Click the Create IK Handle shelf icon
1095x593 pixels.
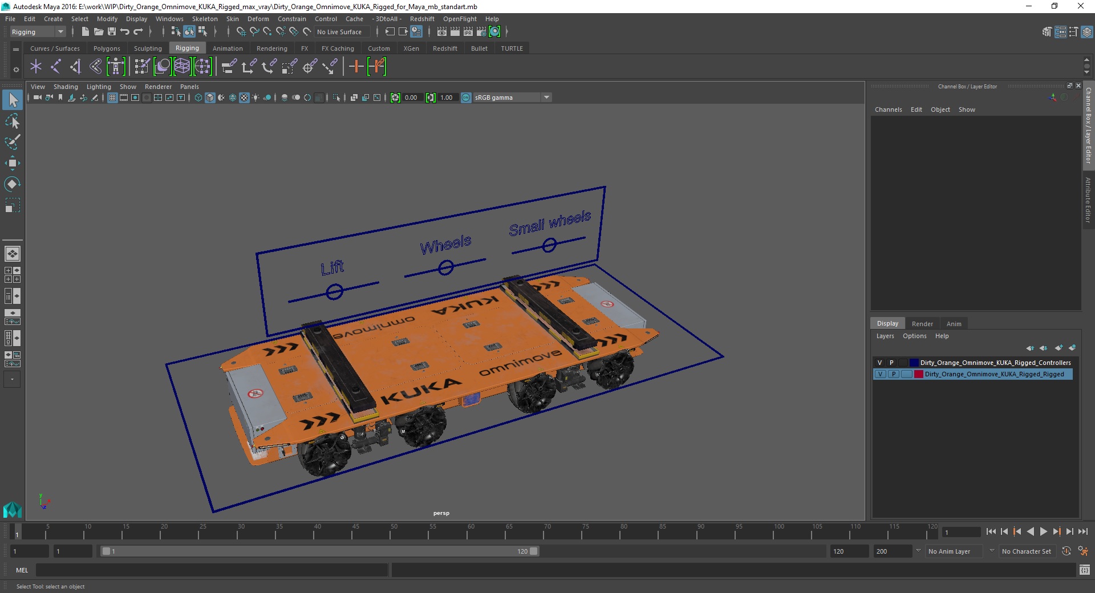pyautogui.click(x=76, y=67)
